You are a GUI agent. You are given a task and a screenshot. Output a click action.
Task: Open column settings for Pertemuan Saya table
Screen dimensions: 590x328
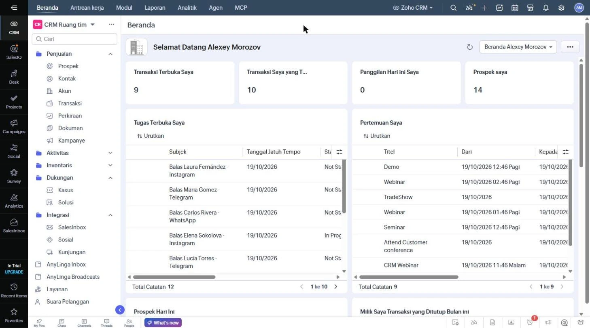click(566, 152)
